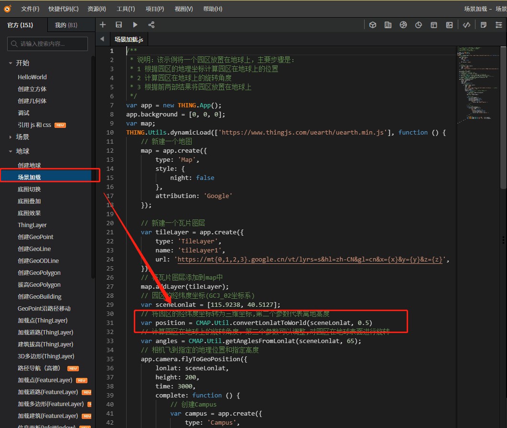Open the 创建地球 example
Viewport: 507px width, 428px height.
tap(29, 165)
